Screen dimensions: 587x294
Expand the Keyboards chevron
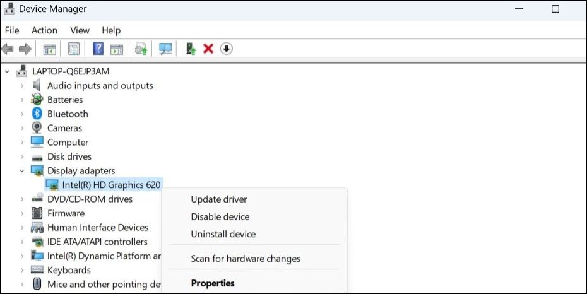point(22,271)
